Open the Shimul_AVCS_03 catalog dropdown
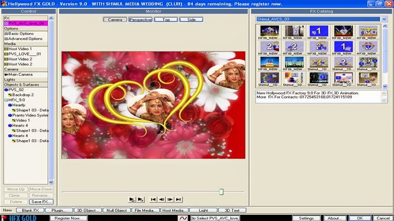Viewport: 394px width, 221px height. (321, 19)
